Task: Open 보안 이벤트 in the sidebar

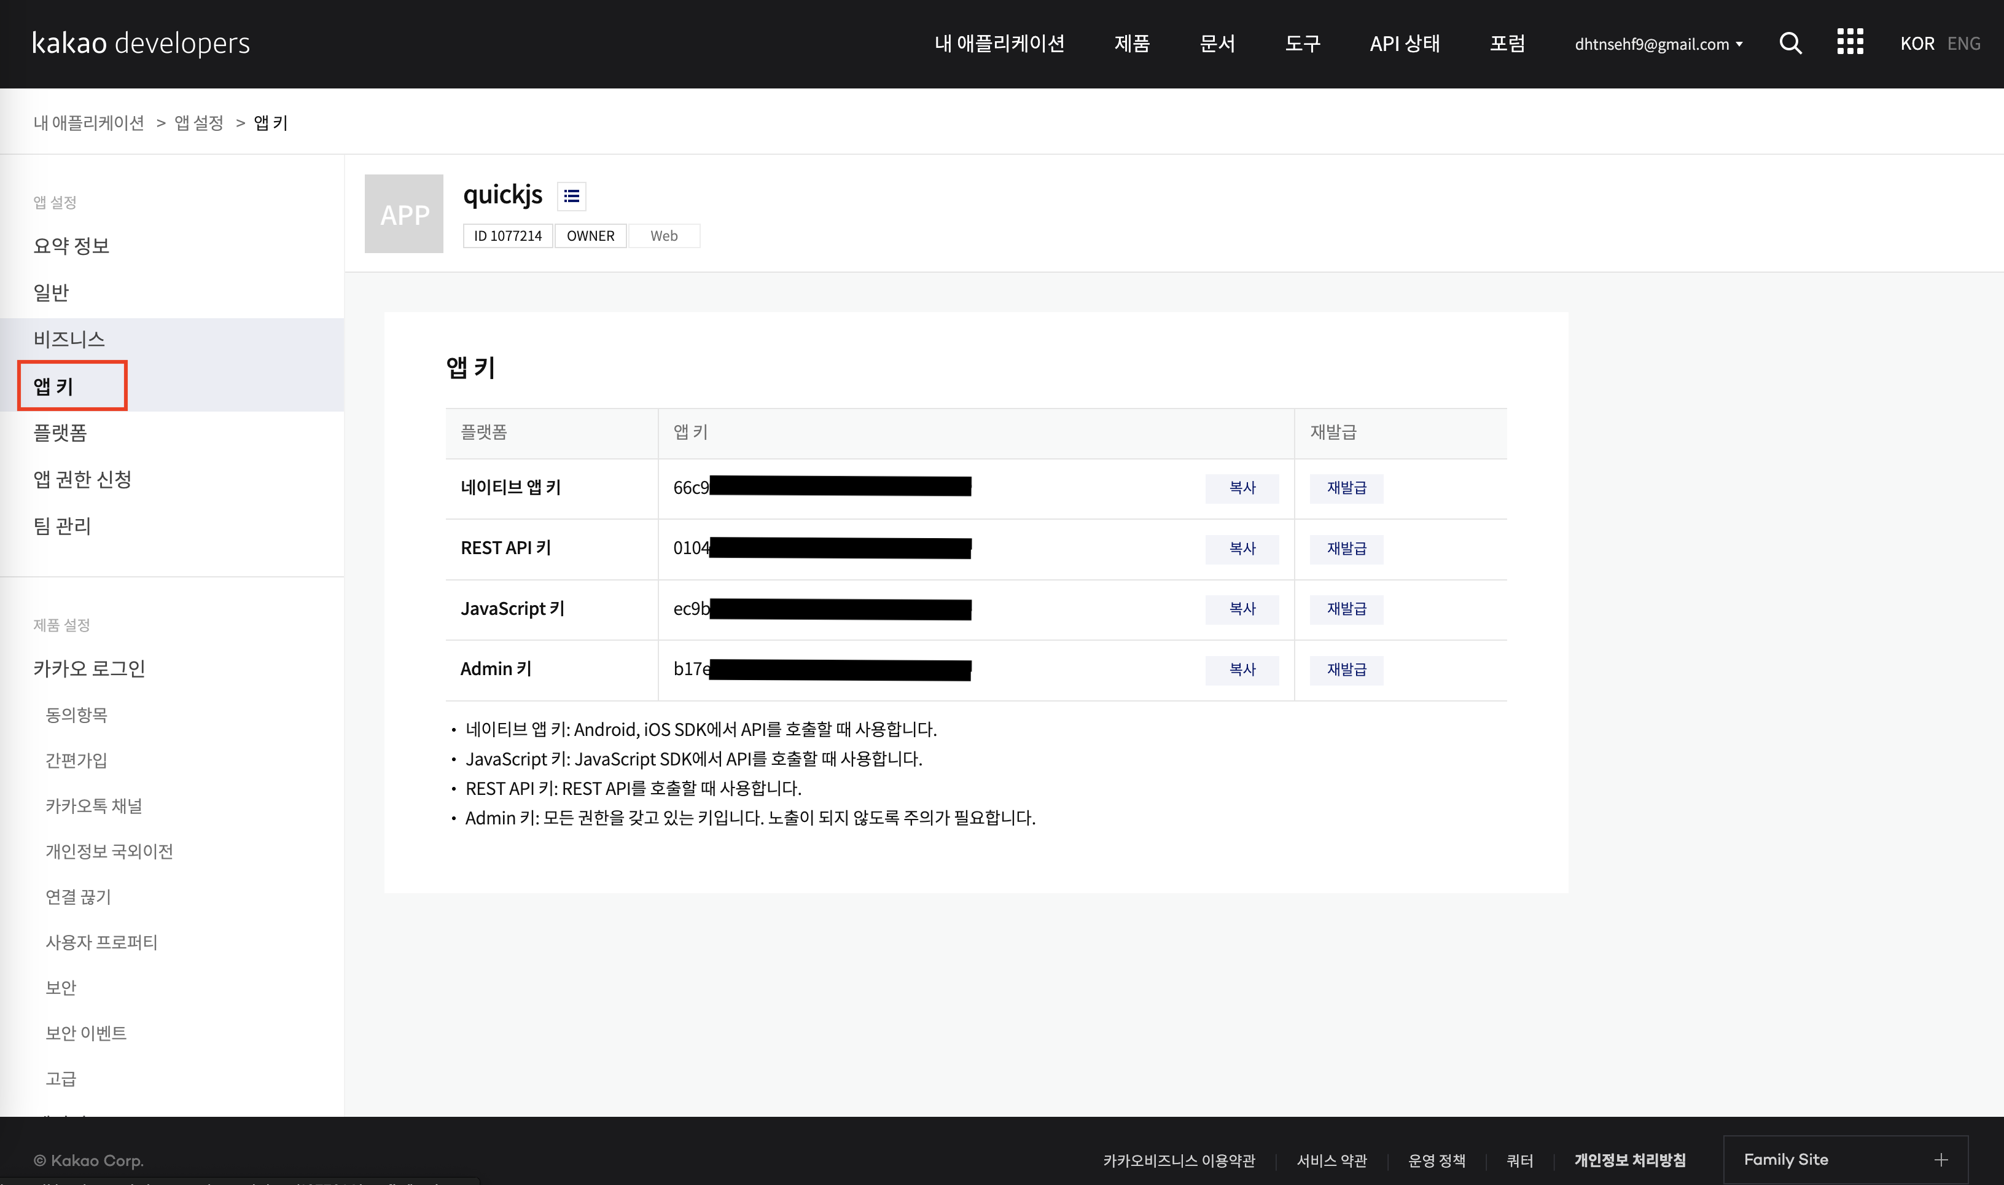Action: (85, 1033)
